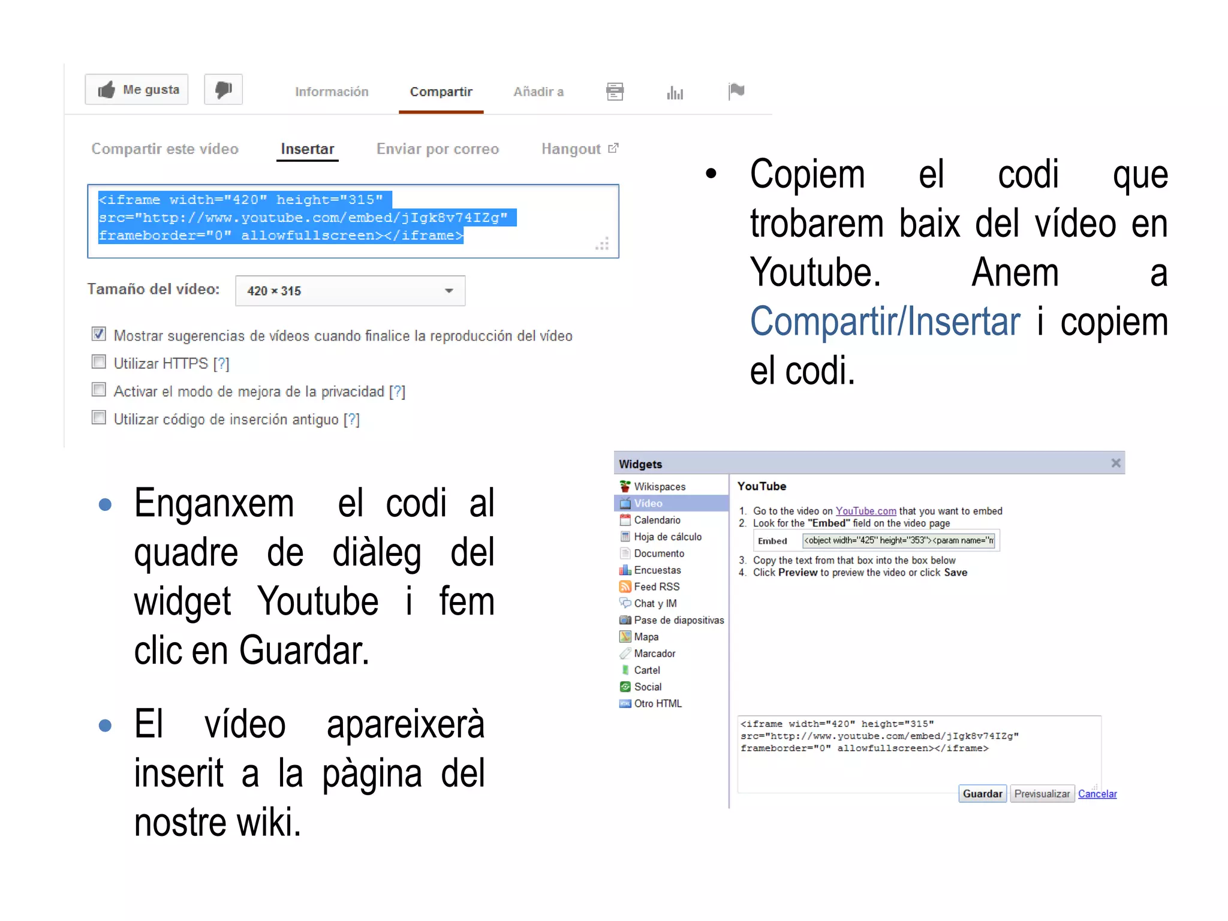Select Chat y IM widget
This screenshot has height=921, width=1228.
671,603
